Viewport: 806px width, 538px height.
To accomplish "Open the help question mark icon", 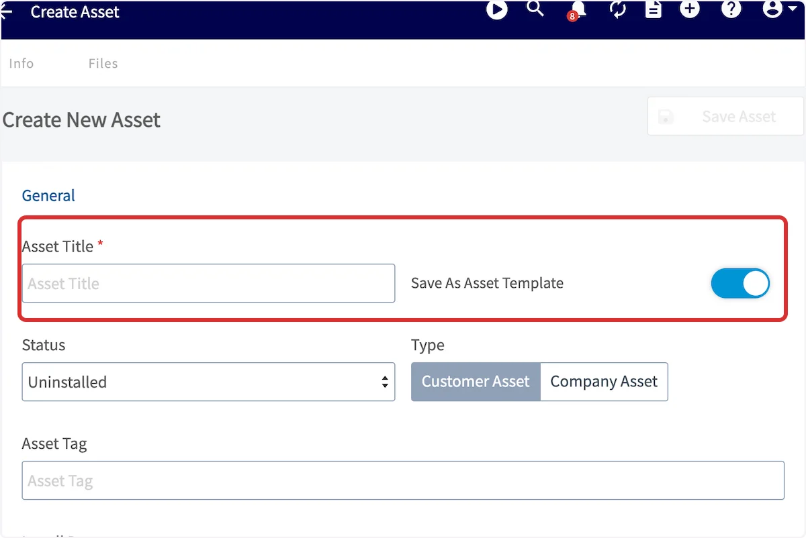I will (x=731, y=9).
